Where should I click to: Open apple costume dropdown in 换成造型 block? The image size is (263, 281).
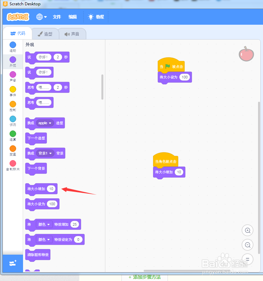click(x=45, y=123)
